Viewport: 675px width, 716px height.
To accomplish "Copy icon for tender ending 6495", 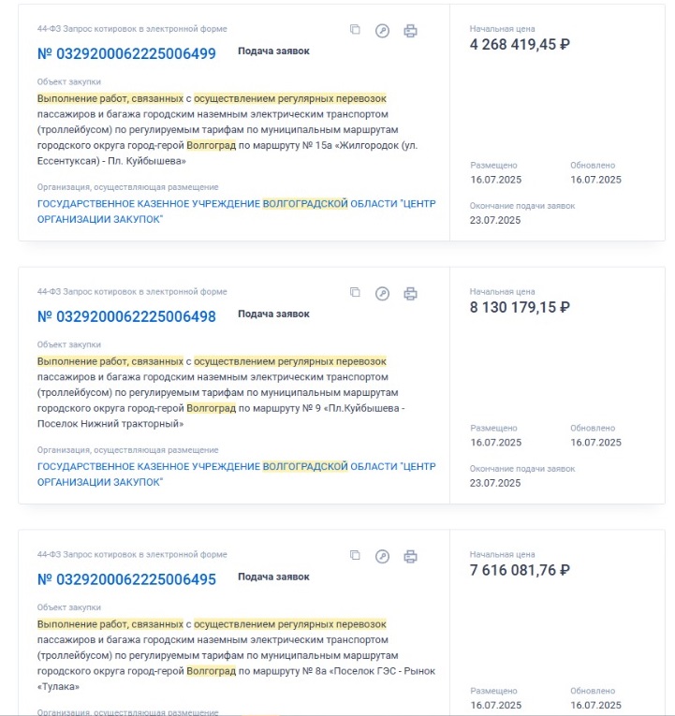I will 355,555.
